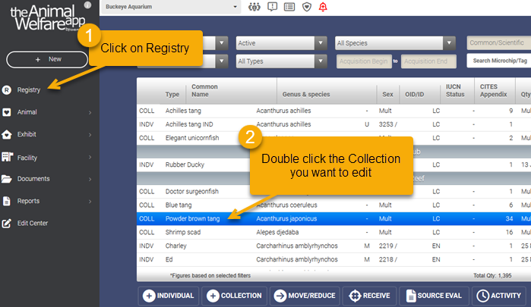531x307 pixels.
Task: Open the Animal menu item
Action: tap(27, 112)
